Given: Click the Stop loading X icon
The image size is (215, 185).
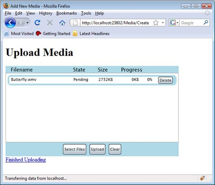Looking at the screenshot, I should pos(50,23).
